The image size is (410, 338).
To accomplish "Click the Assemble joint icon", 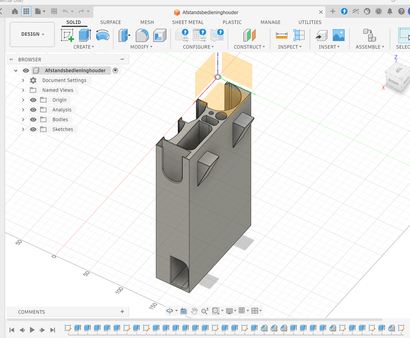I will tap(370, 35).
